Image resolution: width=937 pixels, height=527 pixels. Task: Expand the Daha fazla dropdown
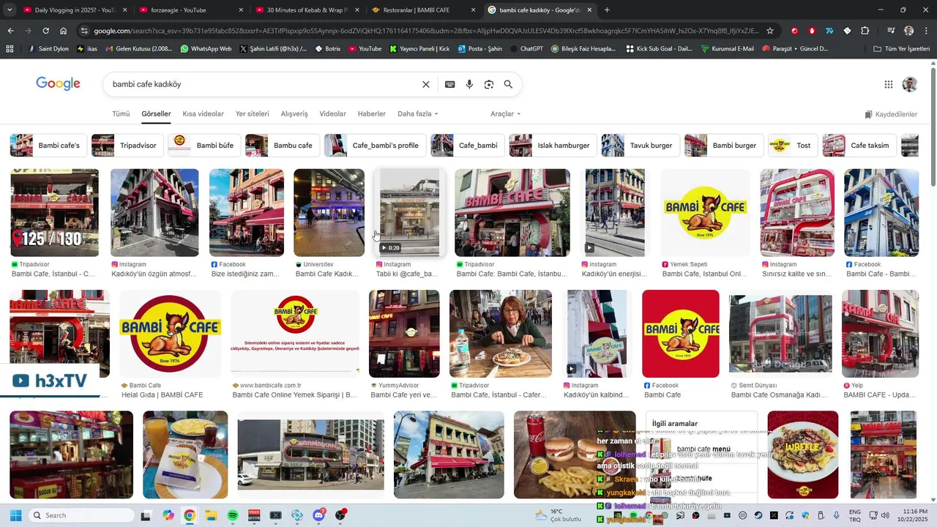click(x=418, y=114)
